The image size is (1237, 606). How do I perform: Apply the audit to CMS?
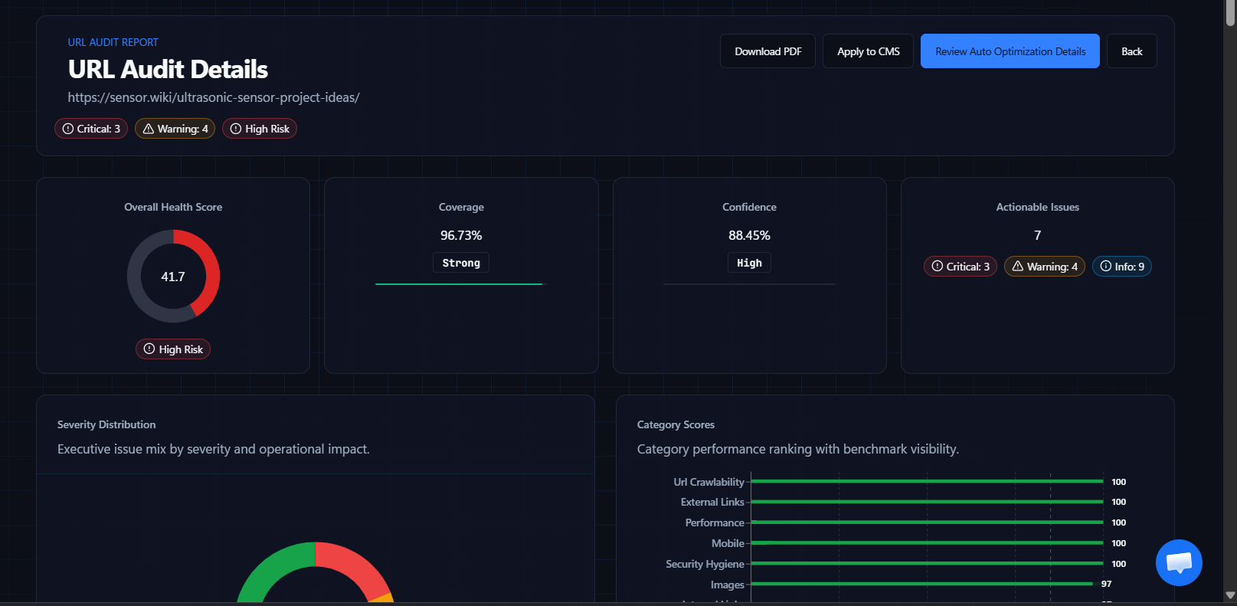tap(868, 51)
